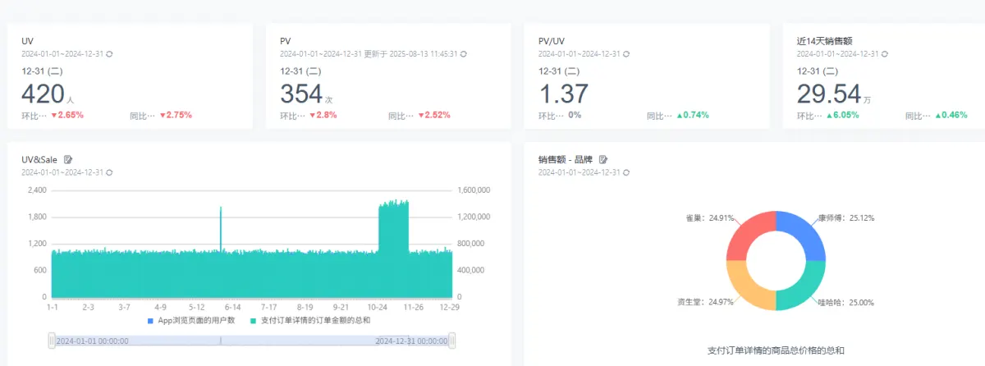Toggle the App浏览页面的用户数 legend series
This screenshot has height=366, width=985.
click(191, 320)
